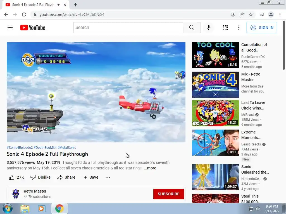286x214 pixels.
Task: Open a new browser tab
Action: 75,5
